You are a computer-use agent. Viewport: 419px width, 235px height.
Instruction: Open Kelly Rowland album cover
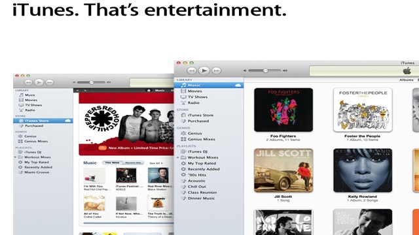(363, 170)
